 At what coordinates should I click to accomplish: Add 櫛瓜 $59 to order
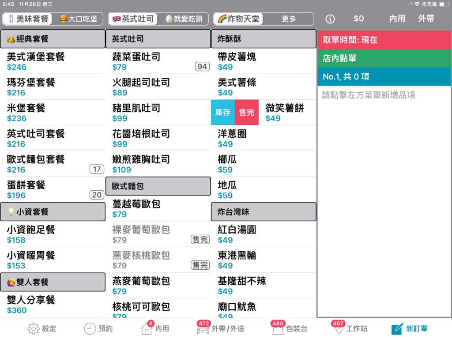click(x=264, y=164)
